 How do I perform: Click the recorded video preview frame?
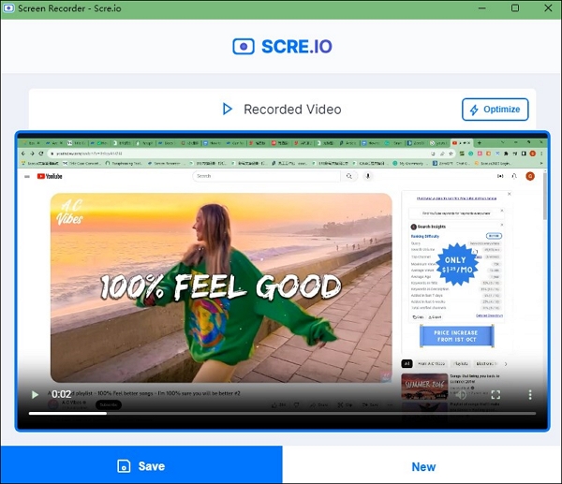point(282,281)
